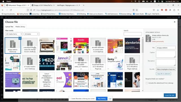
Task: Click the File URL field
Action: click(166, 69)
